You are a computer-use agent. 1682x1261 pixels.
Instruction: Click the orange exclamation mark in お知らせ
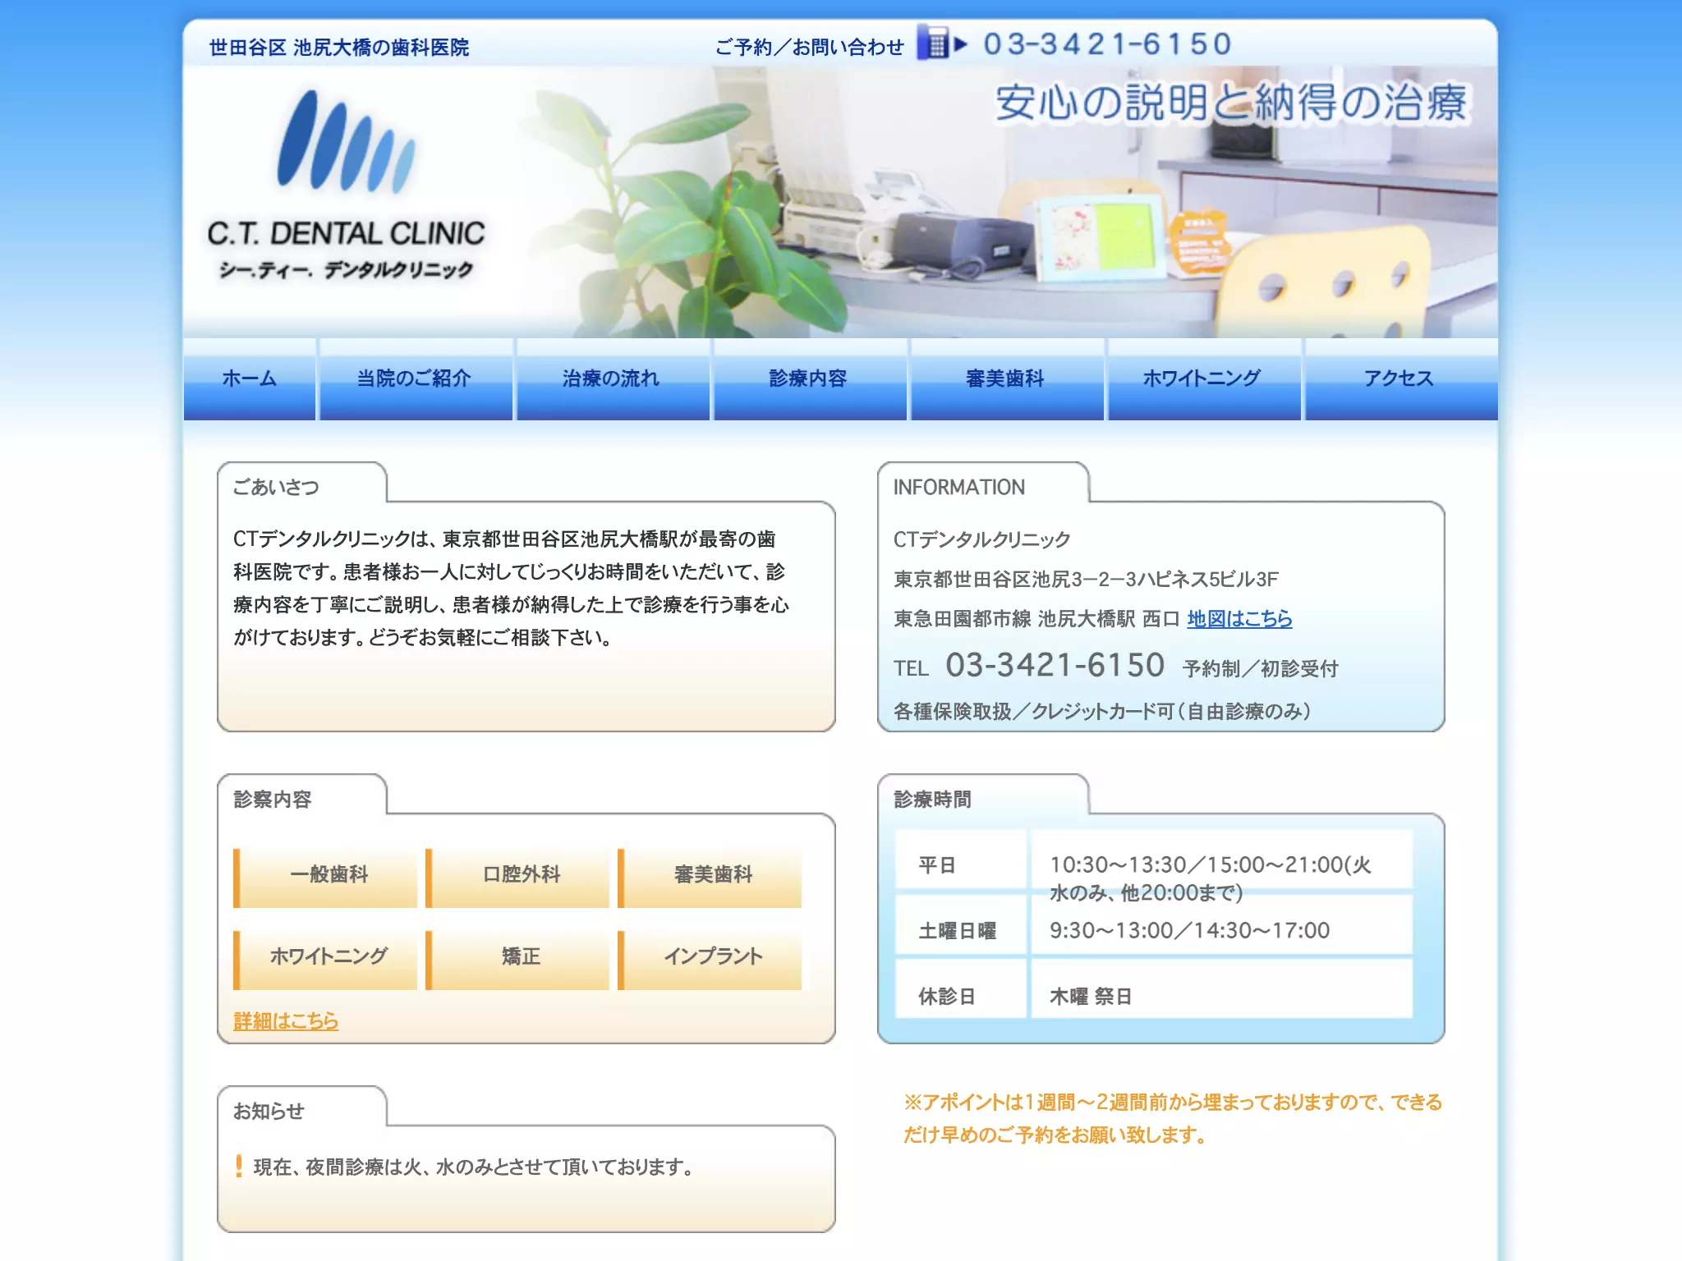[x=239, y=1166]
